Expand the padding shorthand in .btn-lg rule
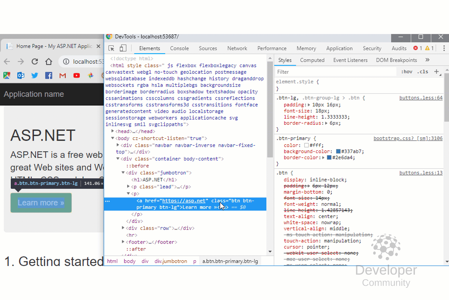 coord(309,105)
